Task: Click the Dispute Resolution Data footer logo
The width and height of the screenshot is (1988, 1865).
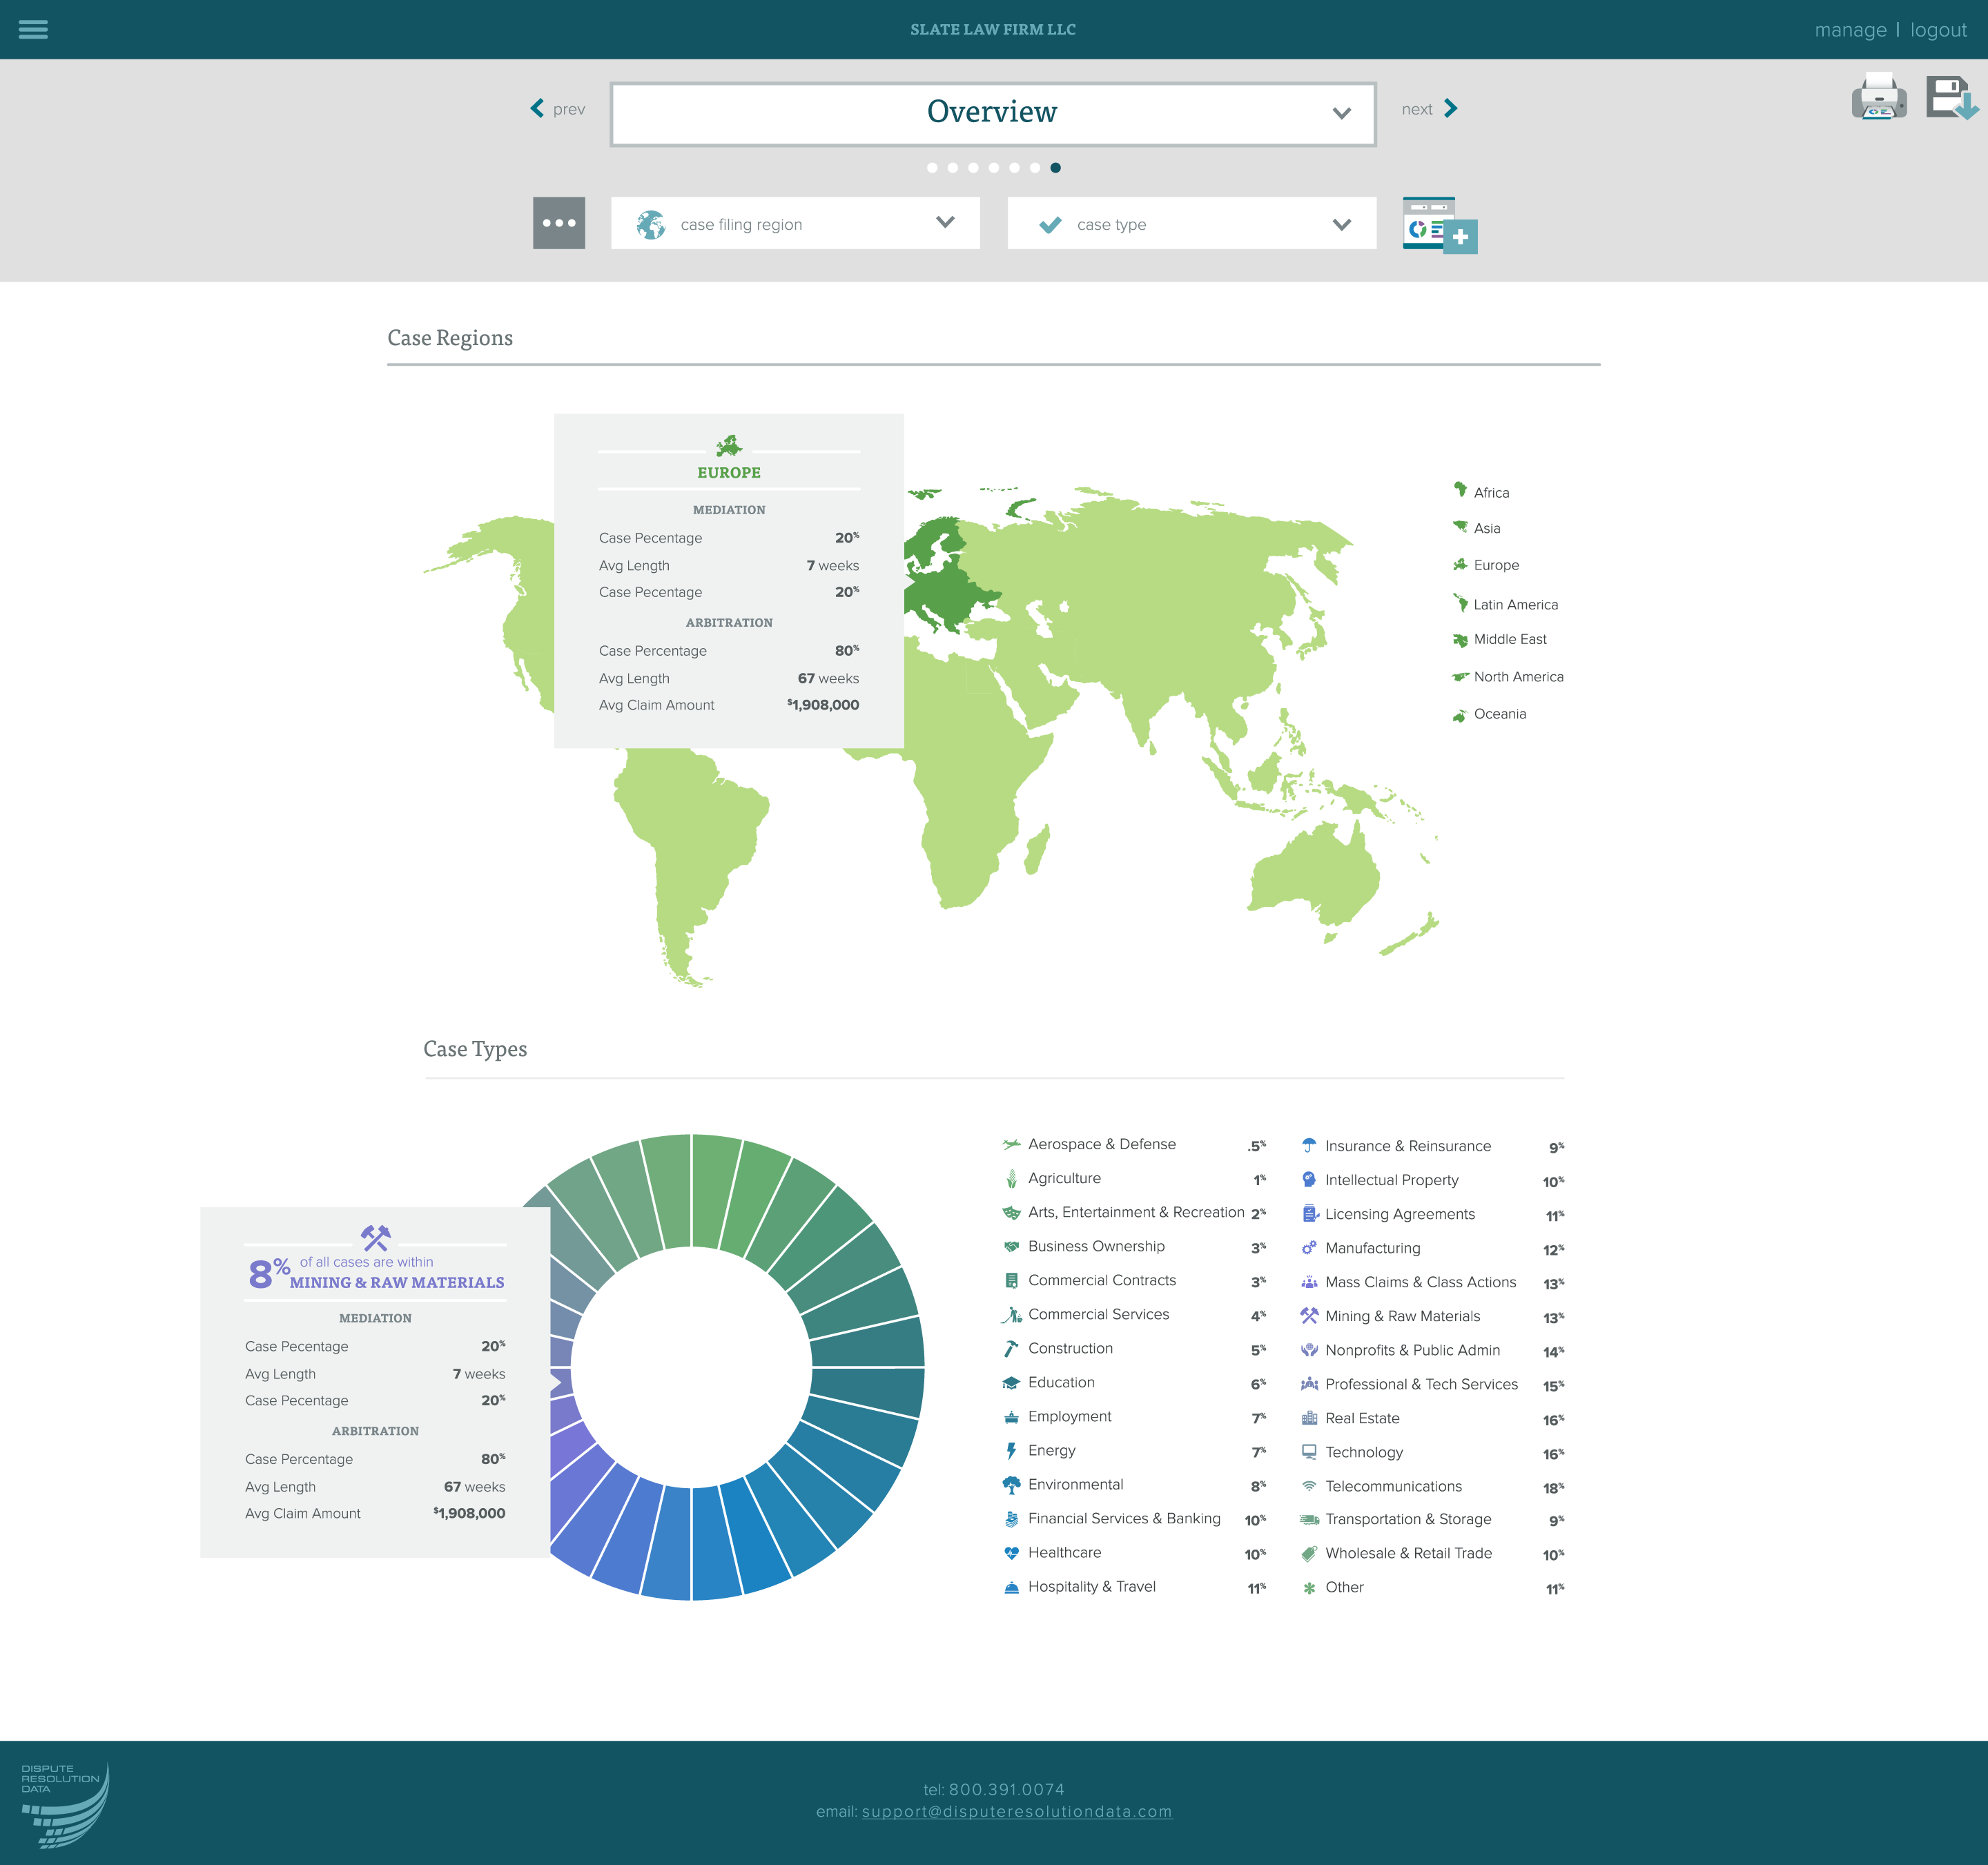Action: [x=65, y=1804]
